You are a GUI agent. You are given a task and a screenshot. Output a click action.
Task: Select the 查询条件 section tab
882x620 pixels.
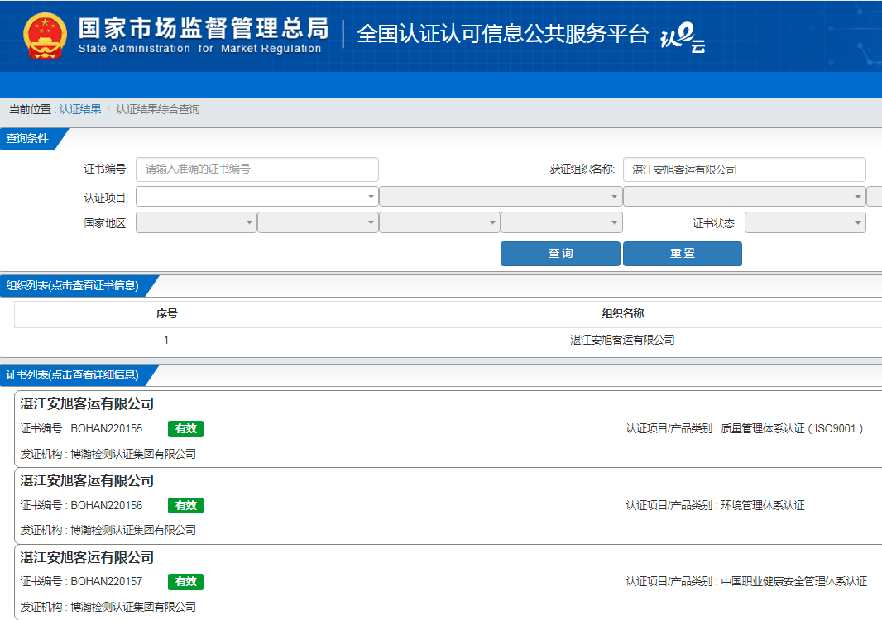tap(28, 138)
